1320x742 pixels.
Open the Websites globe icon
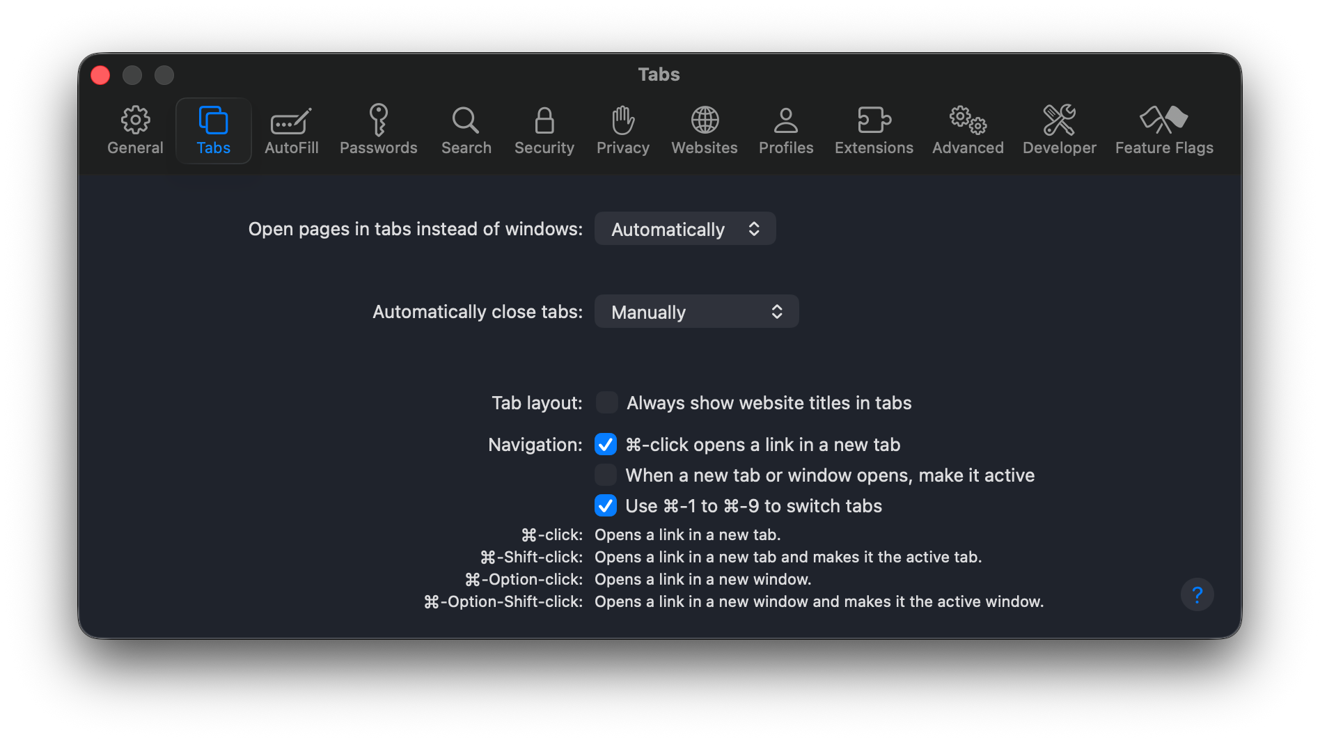(x=704, y=129)
